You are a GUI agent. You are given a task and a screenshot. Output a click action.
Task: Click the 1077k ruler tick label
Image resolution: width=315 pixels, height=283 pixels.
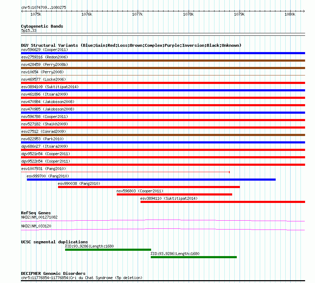click(x=137, y=14)
